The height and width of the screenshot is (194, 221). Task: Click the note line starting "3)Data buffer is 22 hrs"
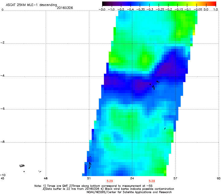108,189
